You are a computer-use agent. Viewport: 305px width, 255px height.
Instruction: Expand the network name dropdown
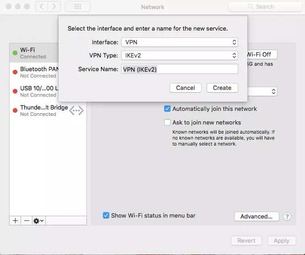click(x=273, y=91)
